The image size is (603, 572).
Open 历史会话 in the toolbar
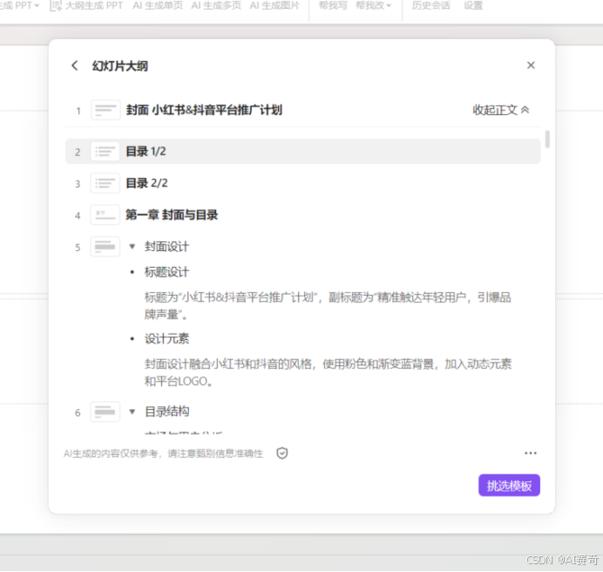point(430,6)
